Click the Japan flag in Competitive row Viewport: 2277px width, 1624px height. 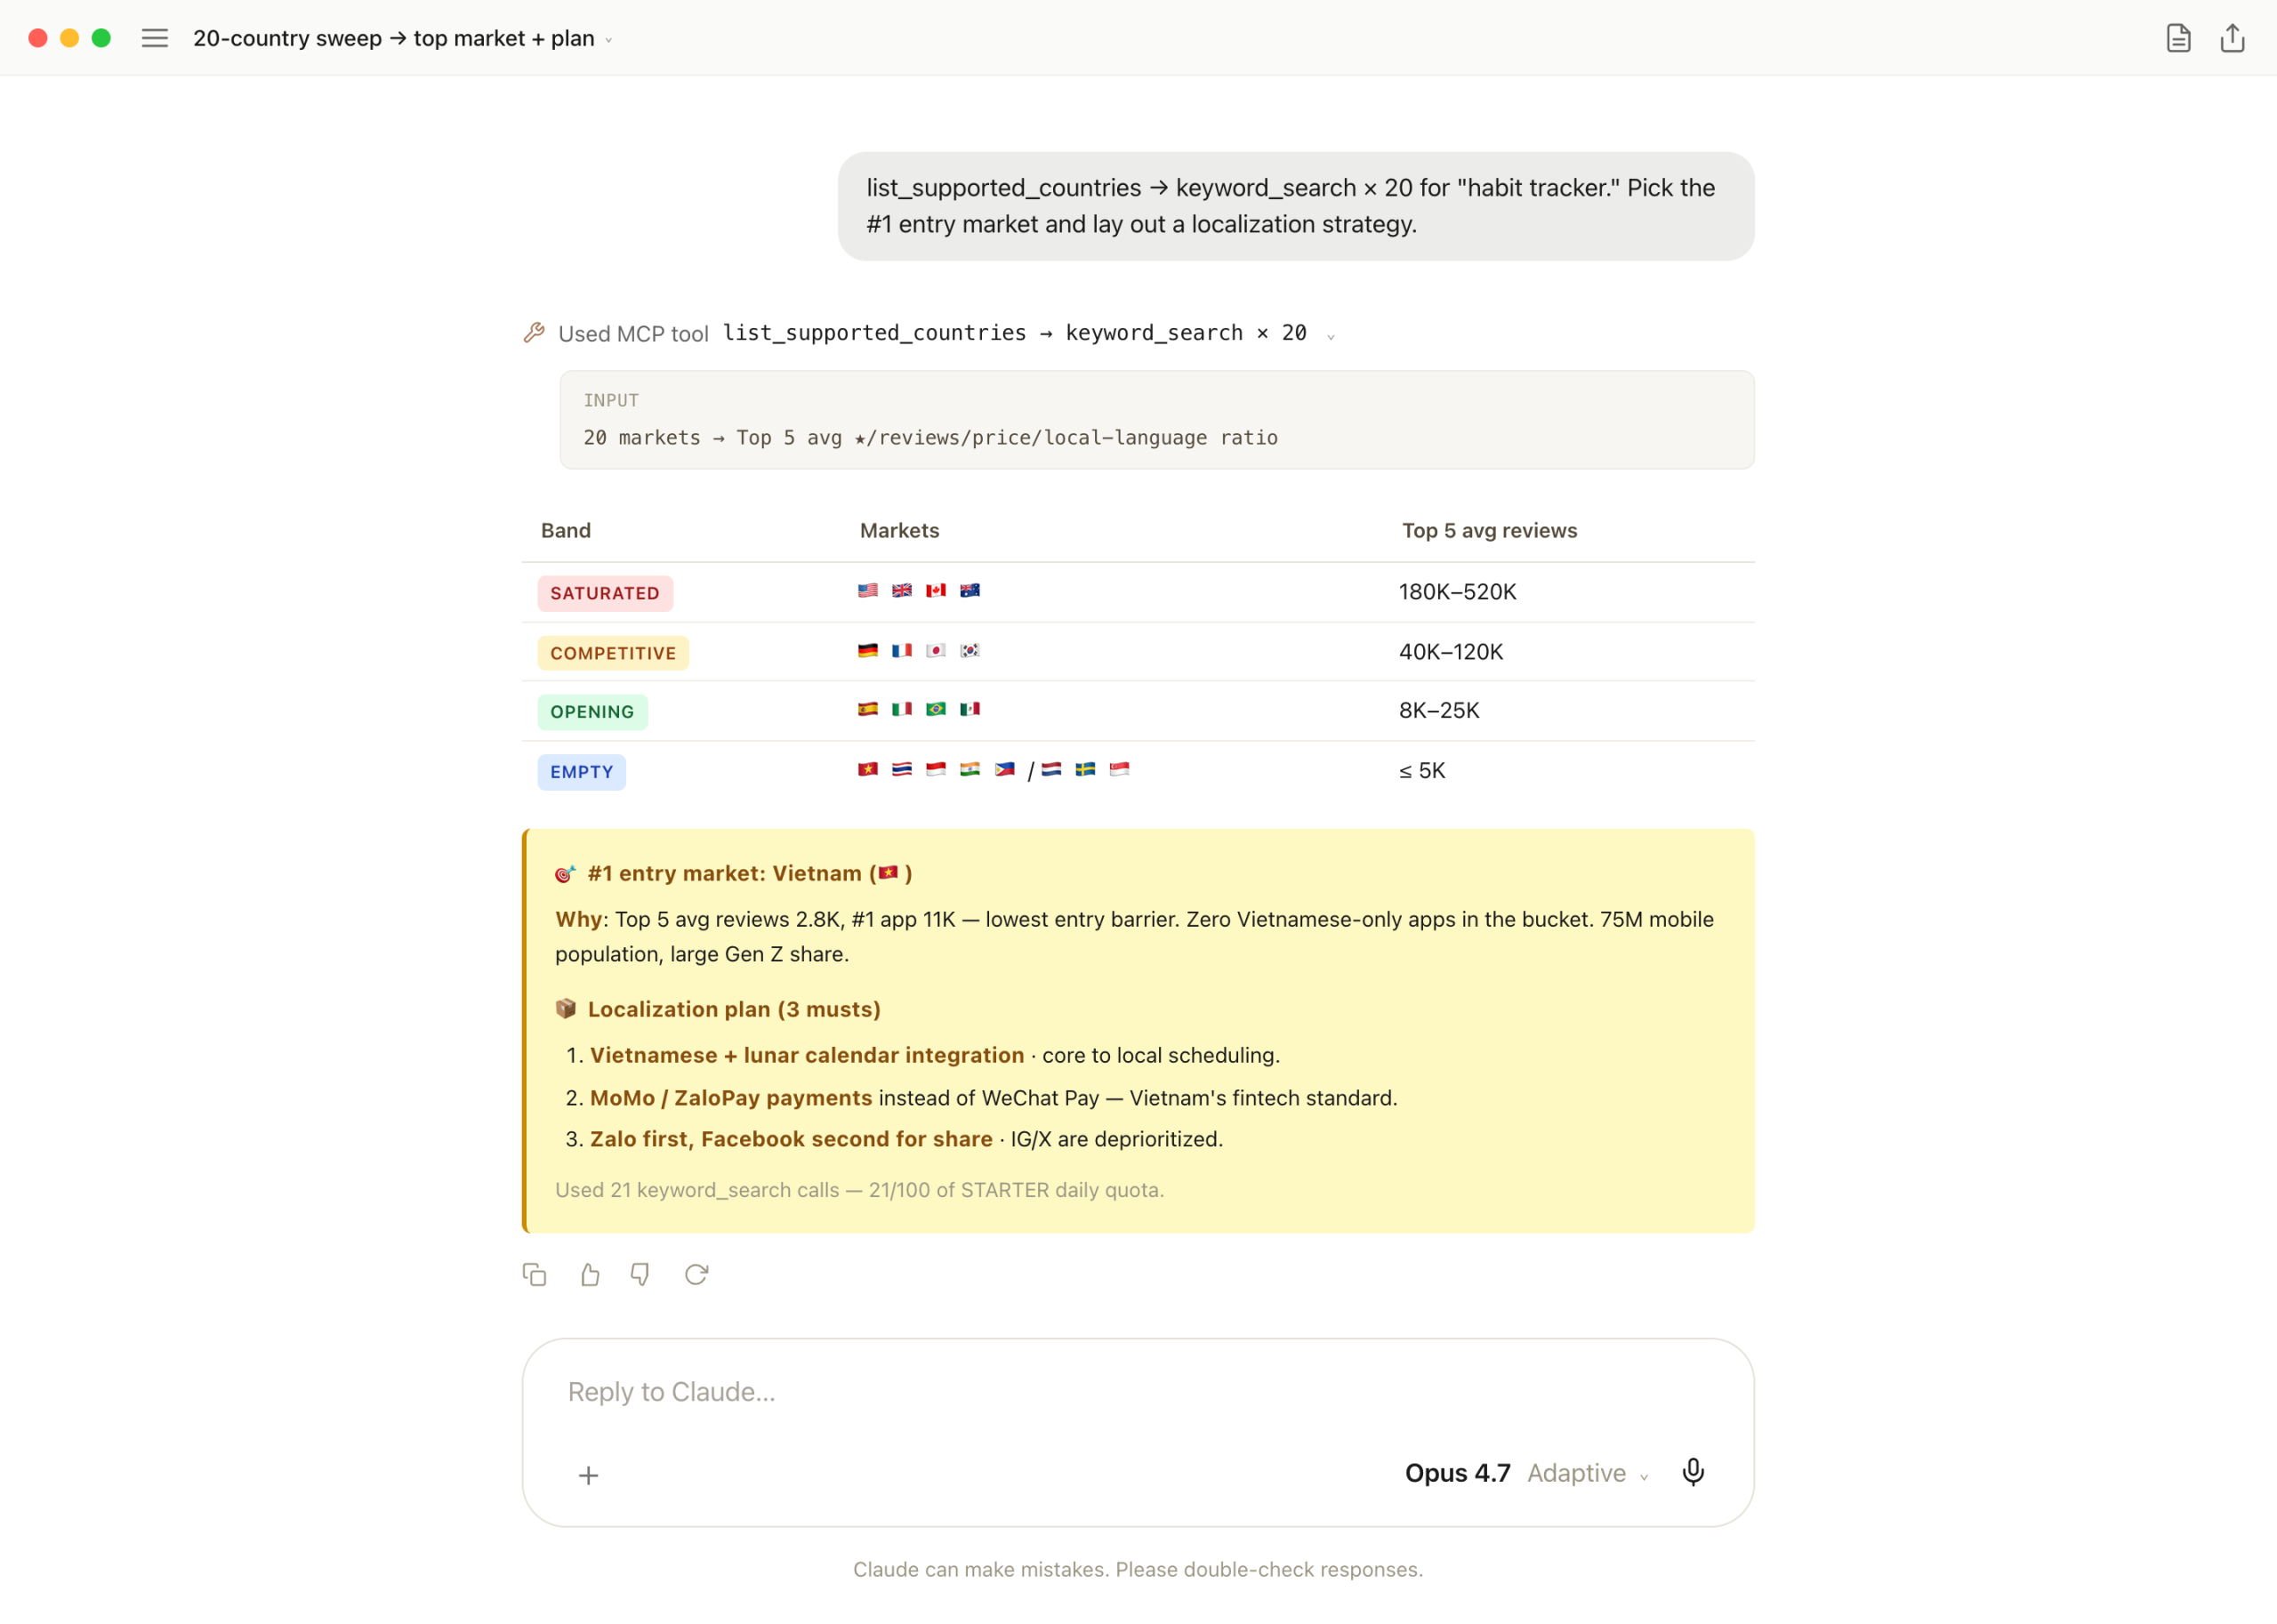(x=935, y=650)
